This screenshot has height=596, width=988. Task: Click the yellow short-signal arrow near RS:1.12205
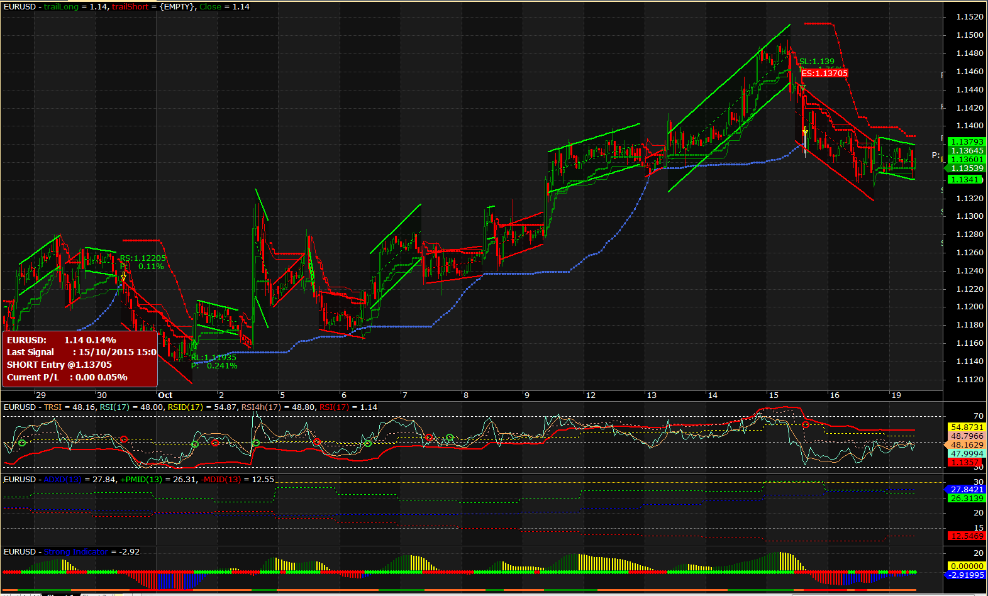124,277
